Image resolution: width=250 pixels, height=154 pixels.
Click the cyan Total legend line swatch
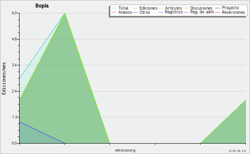click(x=114, y=8)
